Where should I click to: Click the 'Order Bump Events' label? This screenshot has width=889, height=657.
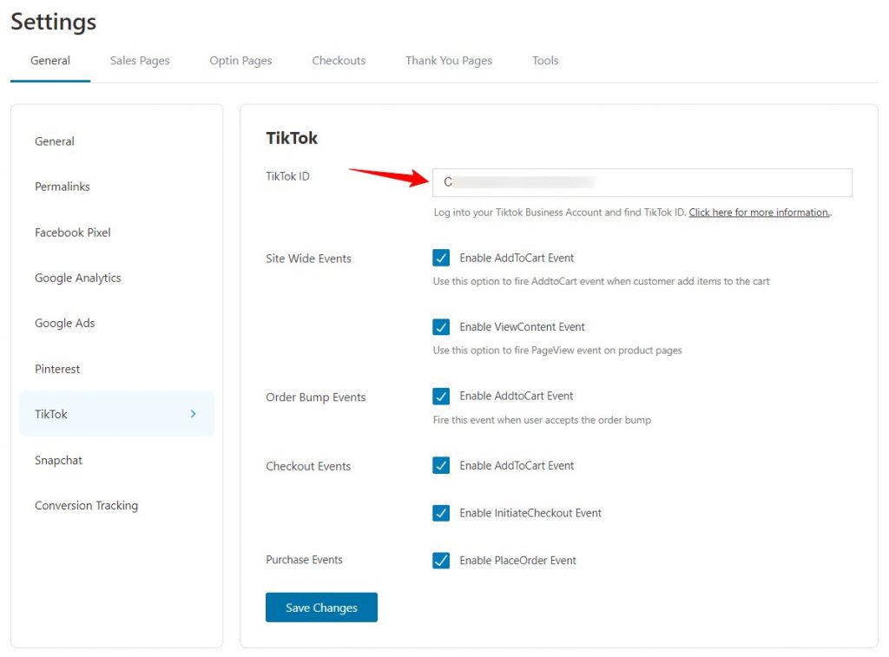[316, 397]
